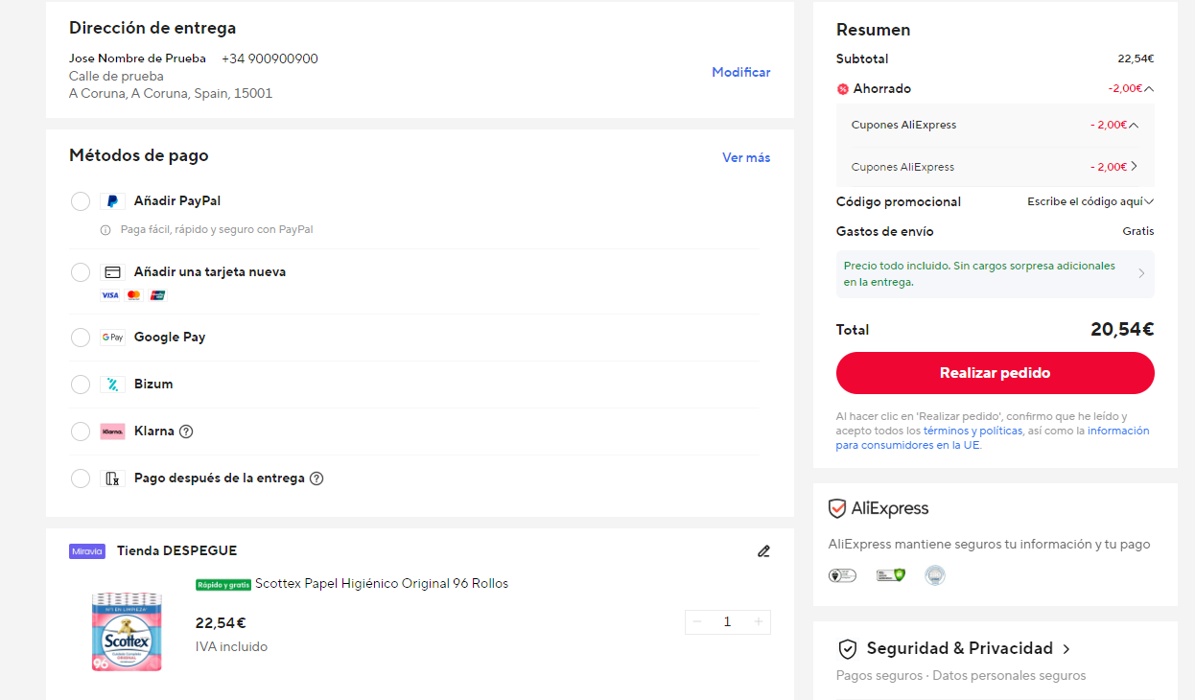
Task: Click the Subtotal value 22,54€
Action: tap(1136, 59)
